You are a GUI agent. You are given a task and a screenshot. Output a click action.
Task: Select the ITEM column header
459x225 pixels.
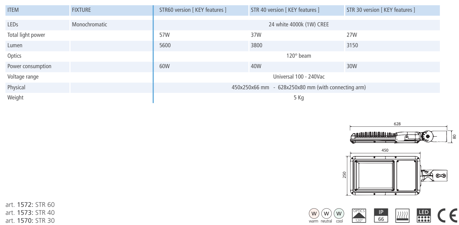tap(13, 10)
